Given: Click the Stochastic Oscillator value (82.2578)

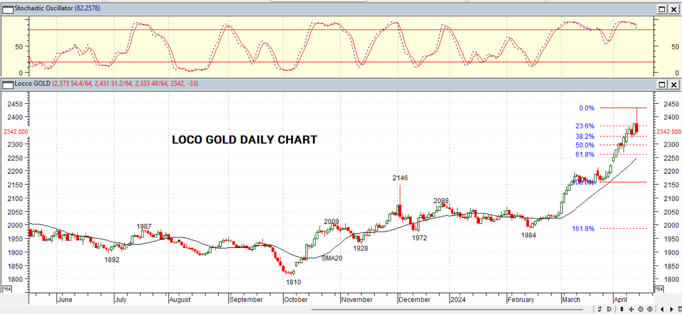Looking at the screenshot, I should coord(87,8).
